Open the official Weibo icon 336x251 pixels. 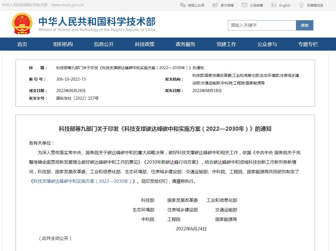tap(215, 5)
